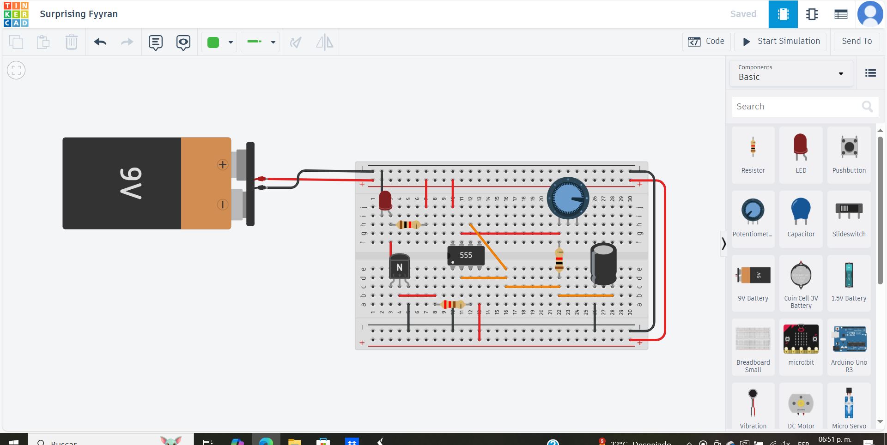Click Start Simulation
This screenshot has width=887, height=445.
(x=780, y=41)
